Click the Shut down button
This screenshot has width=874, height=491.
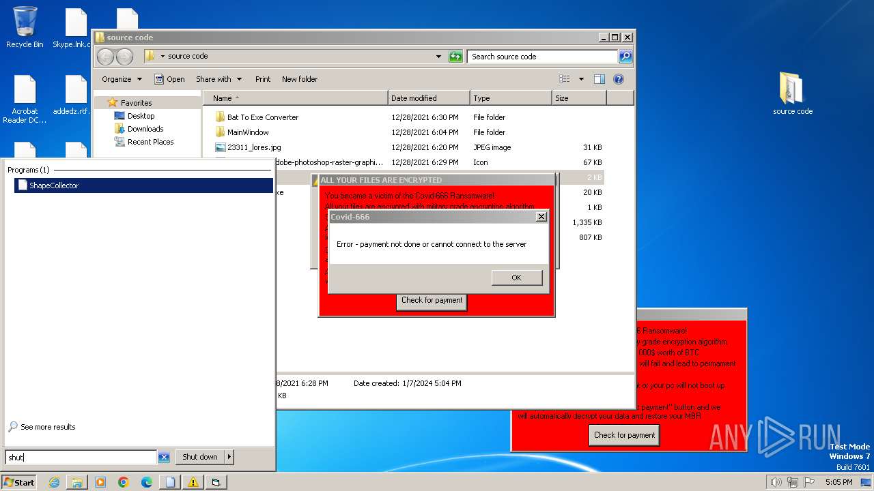pos(200,457)
